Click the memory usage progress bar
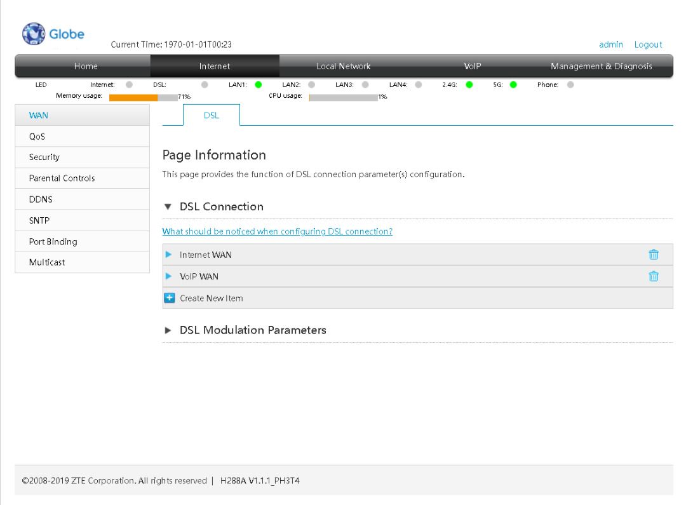The height and width of the screenshot is (505, 686). coord(142,97)
